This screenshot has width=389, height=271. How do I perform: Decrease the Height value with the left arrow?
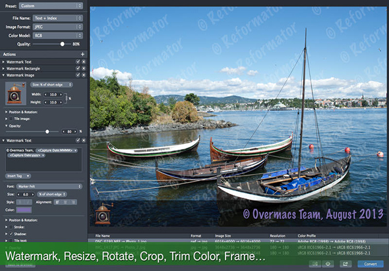pyautogui.click(x=45, y=102)
